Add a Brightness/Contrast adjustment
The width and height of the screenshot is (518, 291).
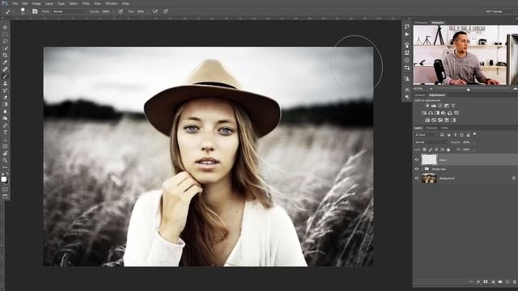(x=427, y=106)
